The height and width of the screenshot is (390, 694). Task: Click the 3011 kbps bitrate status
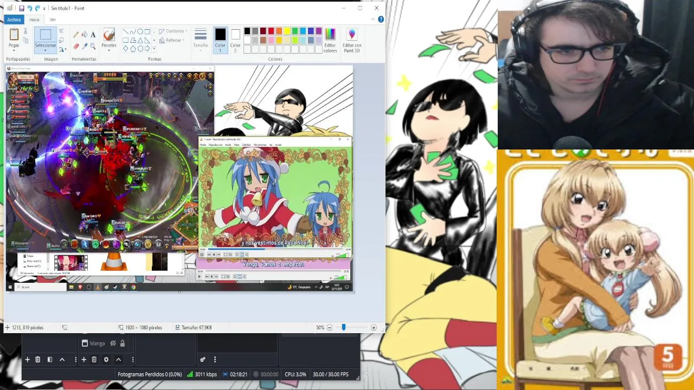pos(202,374)
